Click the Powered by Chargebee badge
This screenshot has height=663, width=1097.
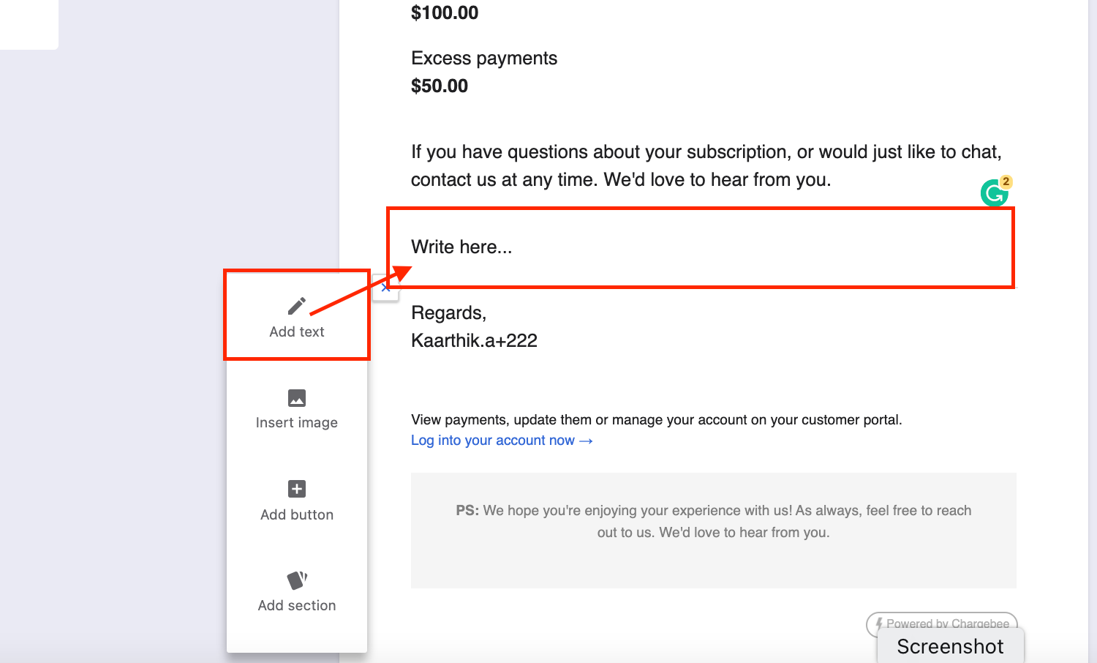942,623
